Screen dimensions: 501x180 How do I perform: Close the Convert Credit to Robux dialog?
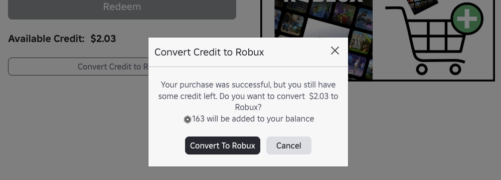pos(335,50)
